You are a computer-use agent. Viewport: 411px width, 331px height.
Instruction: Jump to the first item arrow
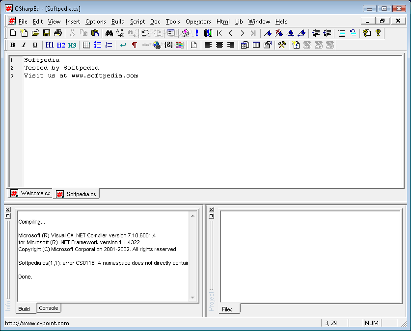click(219, 33)
